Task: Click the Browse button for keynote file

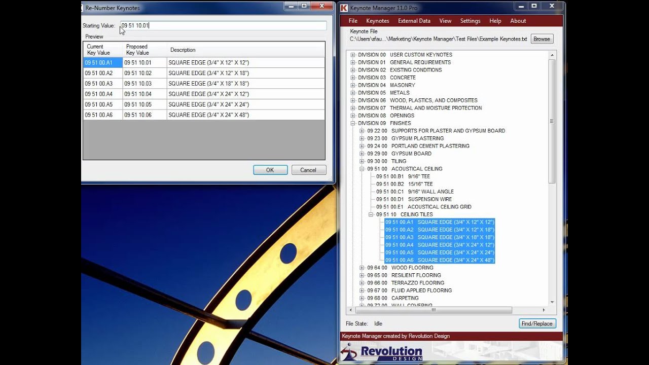Action: pos(542,39)
